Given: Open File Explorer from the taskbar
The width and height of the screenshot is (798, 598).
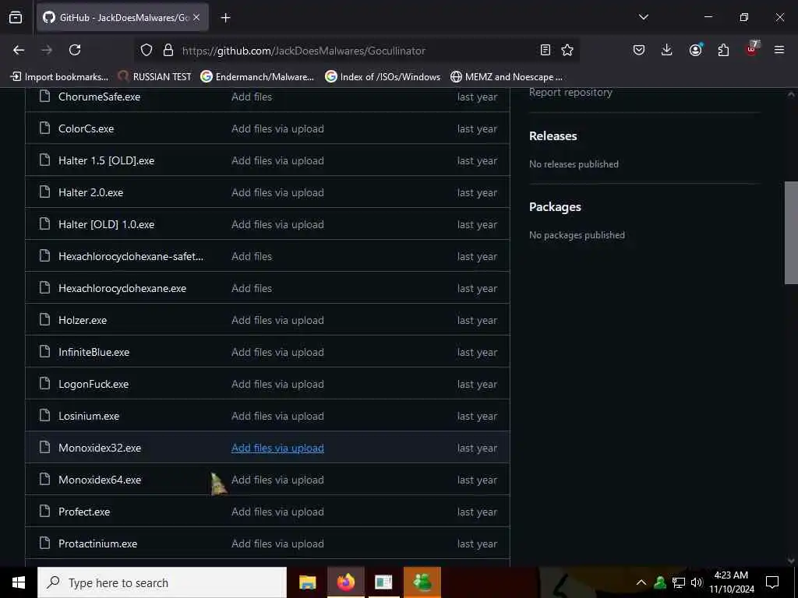Looking at the screenshot, I should click(x=307, y=582).
